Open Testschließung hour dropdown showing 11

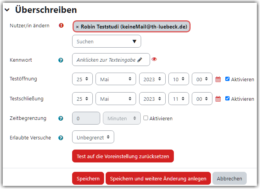179,98
